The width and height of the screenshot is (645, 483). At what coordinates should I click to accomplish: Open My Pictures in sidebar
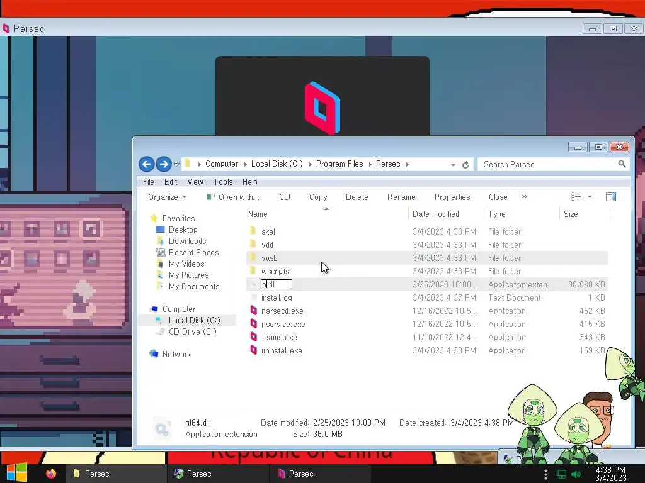188,275
